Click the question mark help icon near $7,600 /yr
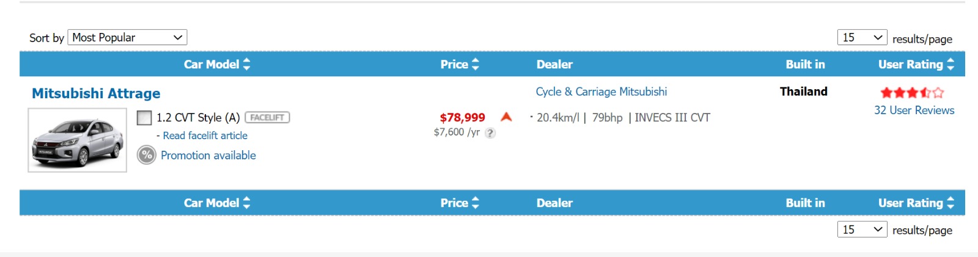 click(x=490, y=133)
